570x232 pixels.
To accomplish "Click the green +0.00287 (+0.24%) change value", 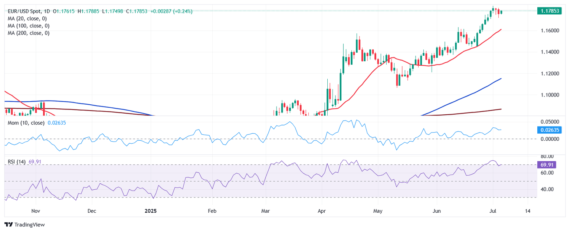I will coord(171,12).
